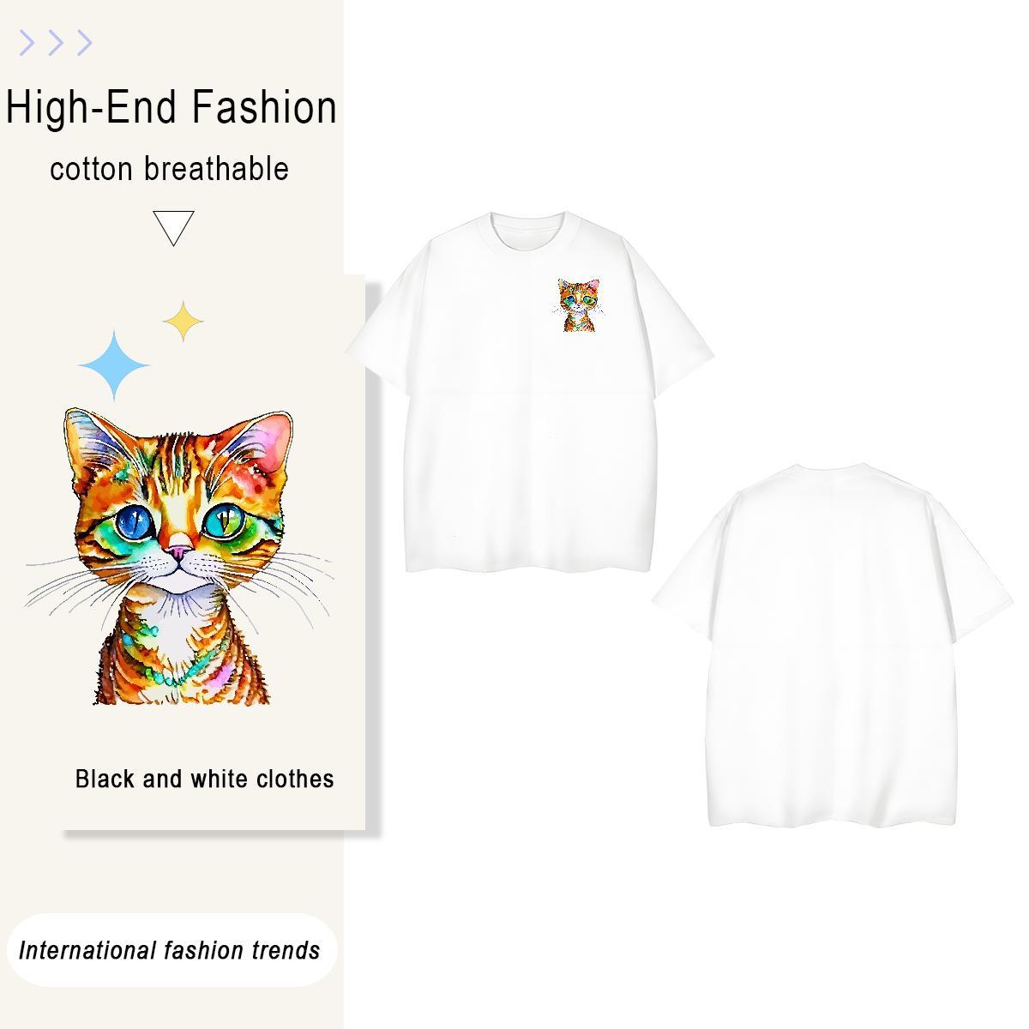
Task: Click International fashion trends pill button
Action: pyautogui.click(x=170, y=950)
